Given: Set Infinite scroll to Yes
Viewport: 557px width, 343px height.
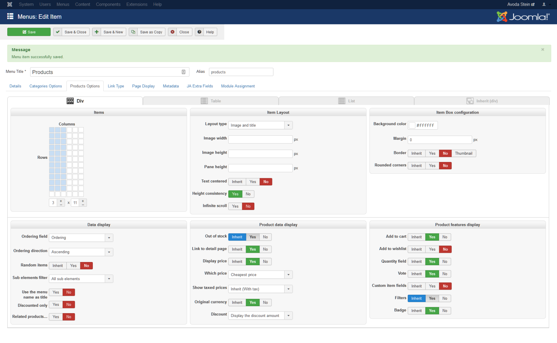Looking at the screenshot, I should (x=235, y=206).
